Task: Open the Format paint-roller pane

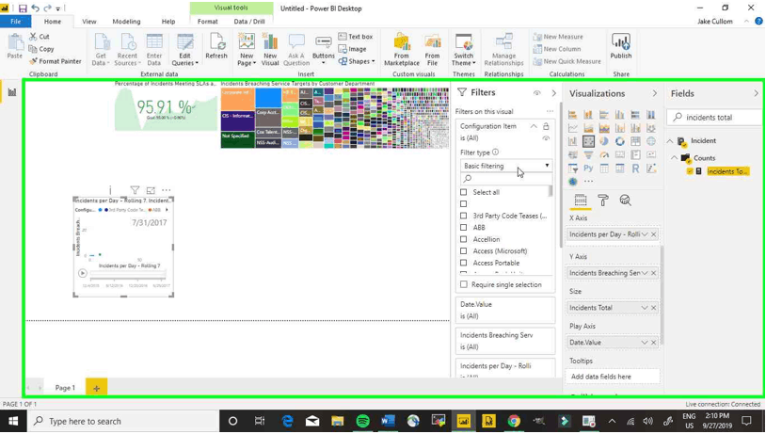Action: click(603, 200)
